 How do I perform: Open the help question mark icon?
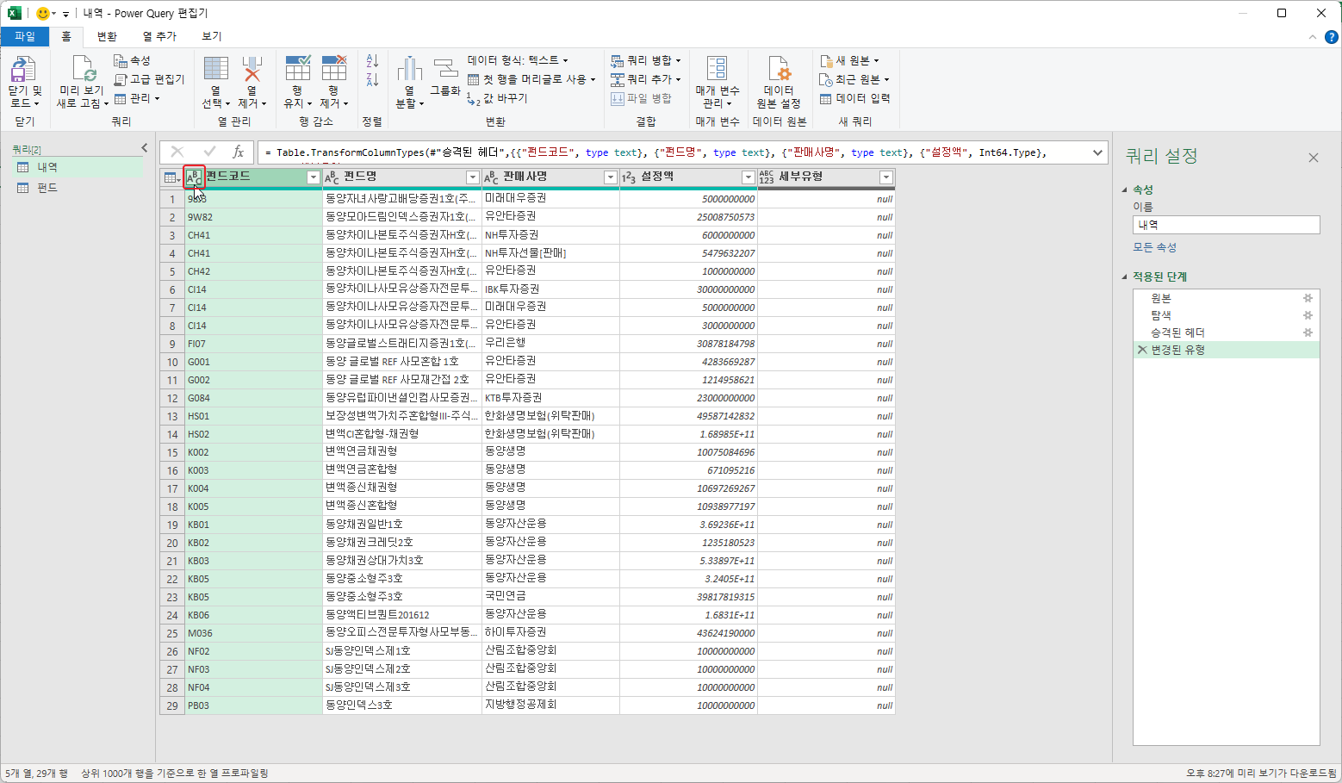point(1331,37)
